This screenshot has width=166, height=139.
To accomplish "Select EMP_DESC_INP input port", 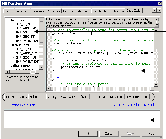I will [25, 37].
